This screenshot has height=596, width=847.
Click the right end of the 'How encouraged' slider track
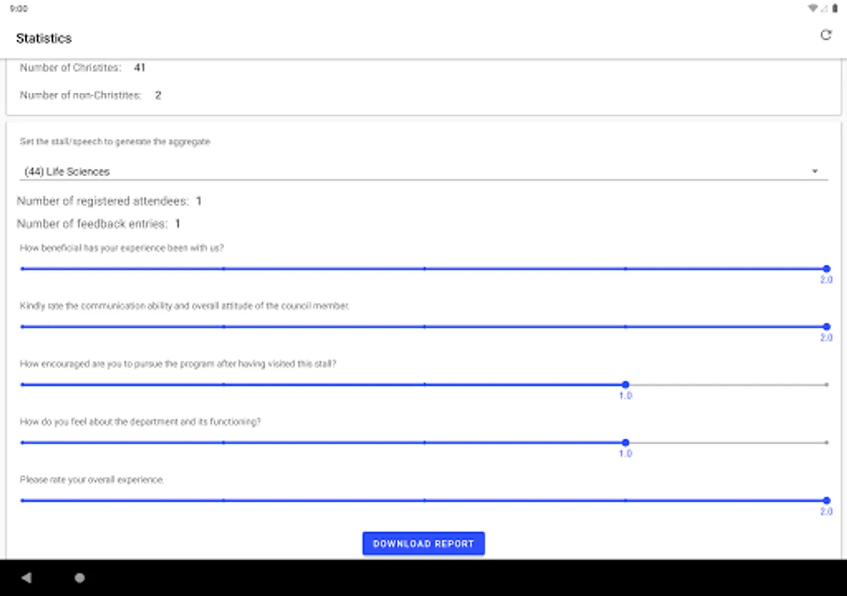(826, 385)
